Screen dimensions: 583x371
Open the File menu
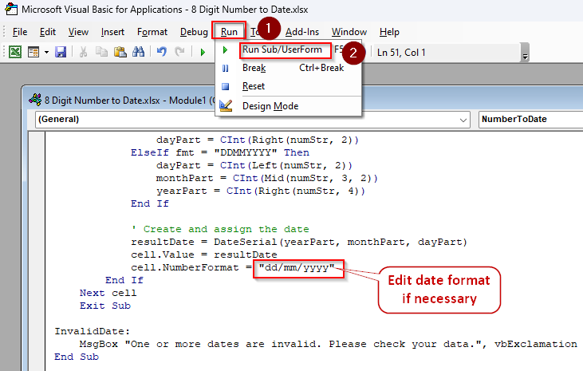click(x=20, y=32)
